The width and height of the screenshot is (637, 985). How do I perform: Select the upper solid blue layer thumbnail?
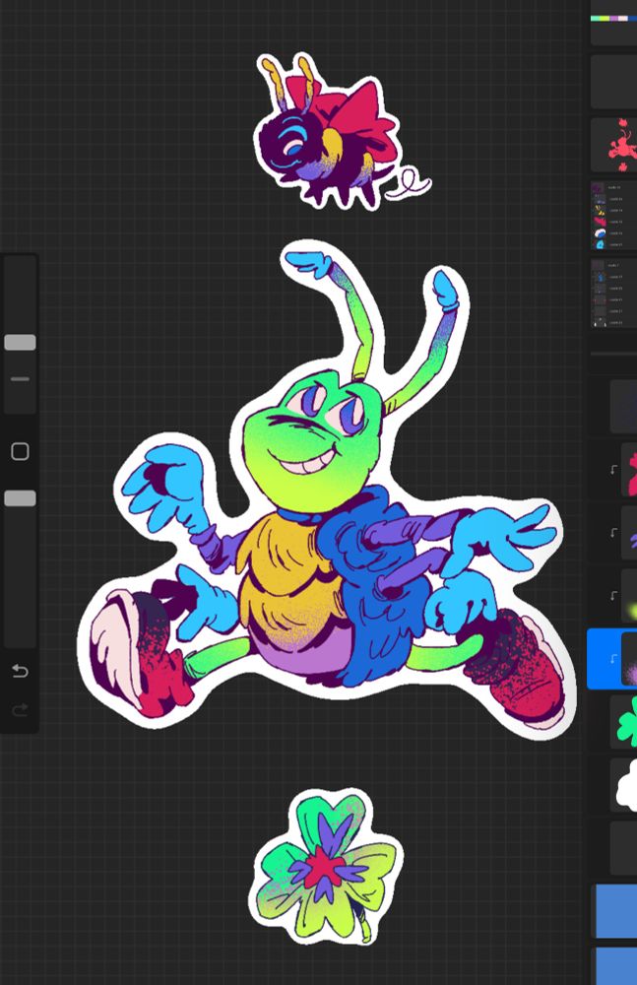tap(616, 911)
